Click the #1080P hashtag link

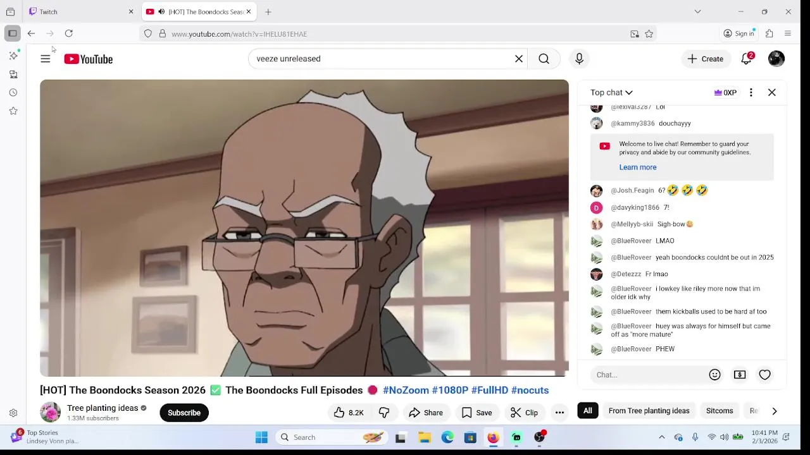click(x=450, y=391)
